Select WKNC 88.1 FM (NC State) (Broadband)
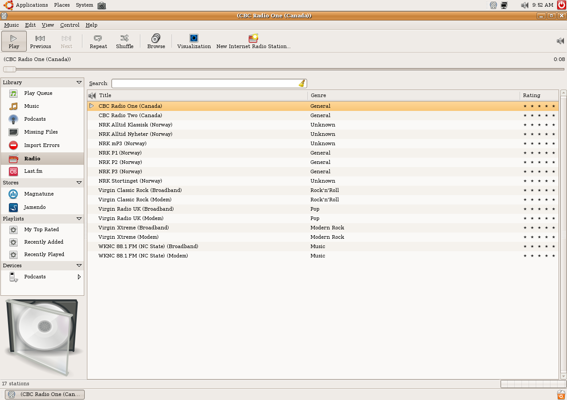 click(323, 246)
